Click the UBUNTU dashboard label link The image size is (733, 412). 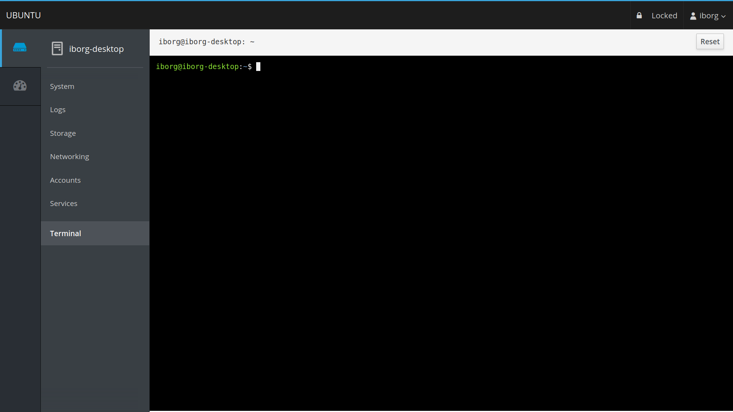click(x=24, y=15)
